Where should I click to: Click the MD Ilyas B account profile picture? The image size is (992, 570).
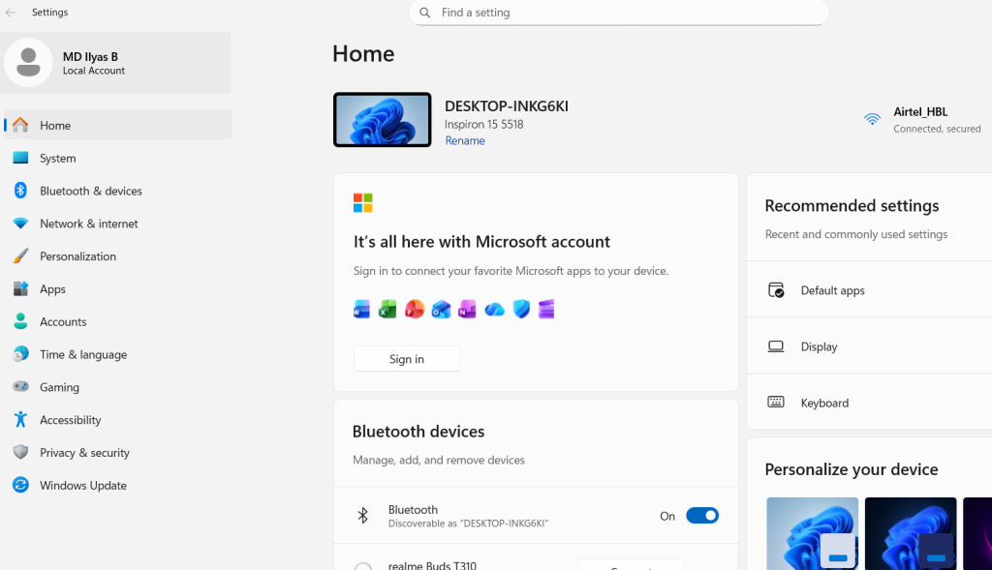pos(28,62)
